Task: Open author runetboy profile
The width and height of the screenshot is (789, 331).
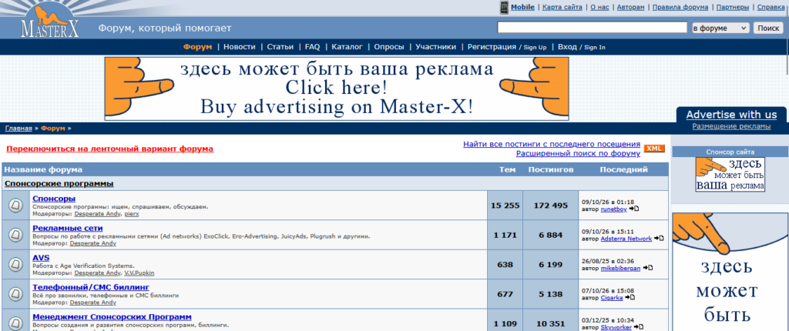Action: click(614, 209)
